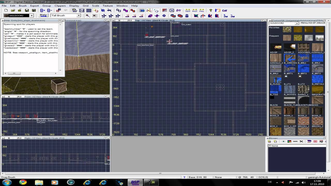Open the Front XZ View pane dropdown arrow
Image resolution: width=331 pixels, height=186 pixels.
click(106, 97)
